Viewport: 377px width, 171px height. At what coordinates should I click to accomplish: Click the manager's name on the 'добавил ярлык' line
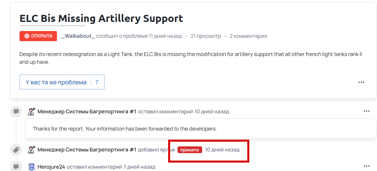[x=87, y=150]
